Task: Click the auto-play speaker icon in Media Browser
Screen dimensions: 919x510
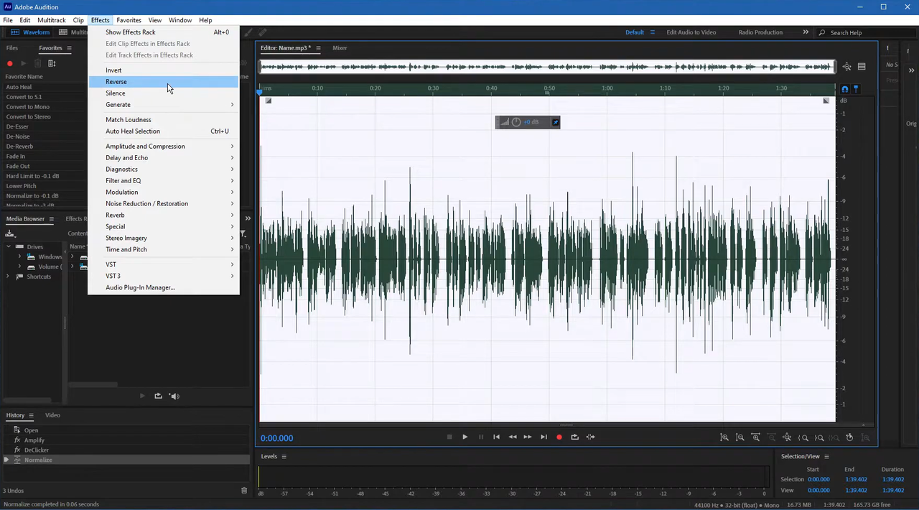Action: pyautogui.click(x=174, y=396)
